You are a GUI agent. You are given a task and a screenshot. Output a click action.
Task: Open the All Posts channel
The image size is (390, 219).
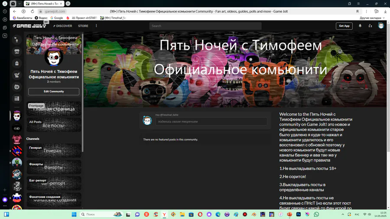(x=54, y=125)
